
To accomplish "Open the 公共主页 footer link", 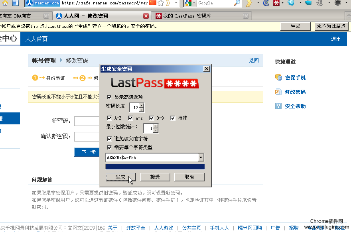I will 191,228.
